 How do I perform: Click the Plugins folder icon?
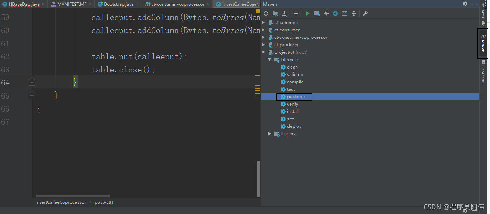tap(277, 134)
